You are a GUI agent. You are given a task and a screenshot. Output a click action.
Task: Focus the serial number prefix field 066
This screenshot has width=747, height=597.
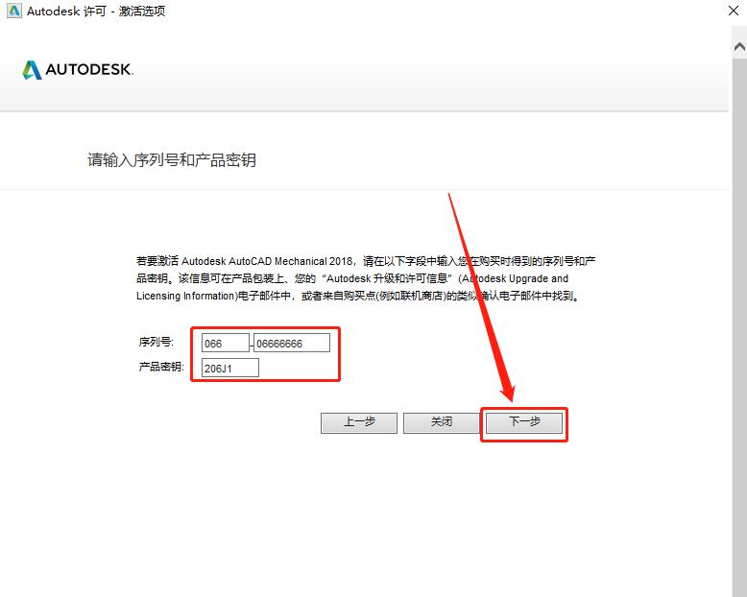pyautogui.click(x=226, y=344)
